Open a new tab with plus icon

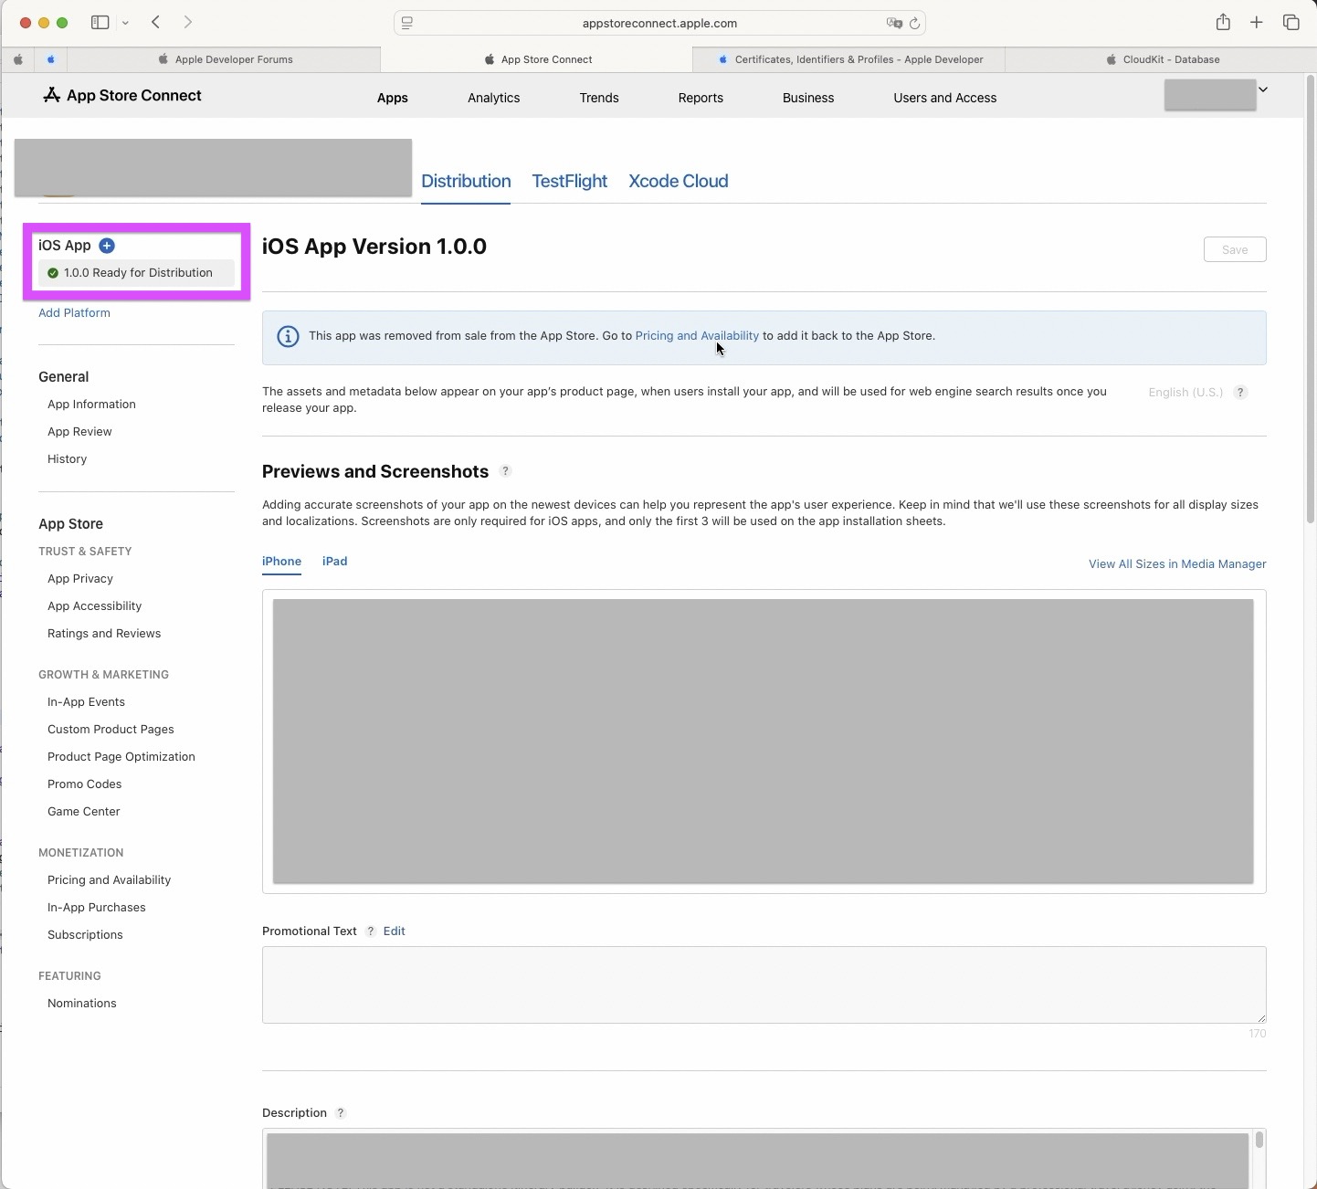coord(1257,23)
